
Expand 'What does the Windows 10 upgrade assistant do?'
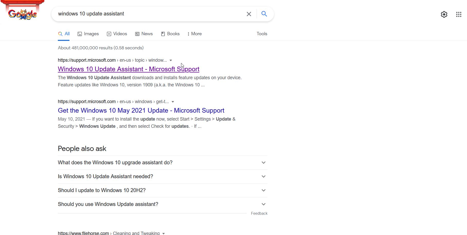click(x=163, y=162)
